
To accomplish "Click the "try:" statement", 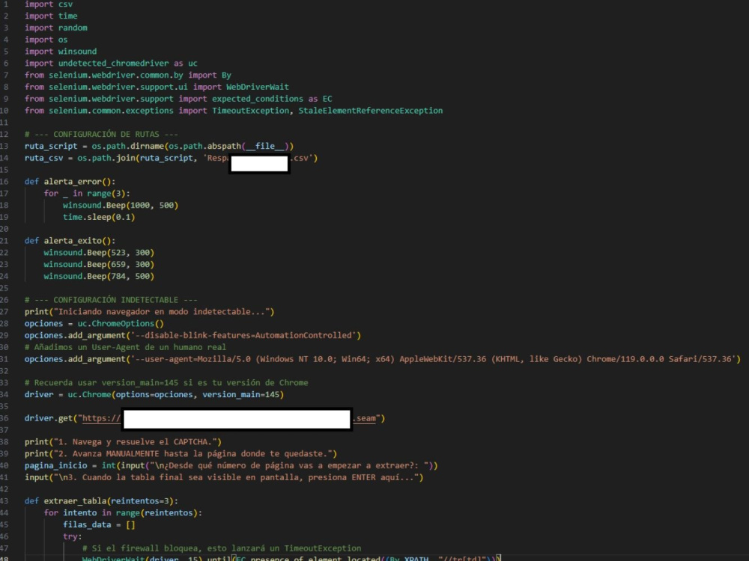I will coord(73,536).
